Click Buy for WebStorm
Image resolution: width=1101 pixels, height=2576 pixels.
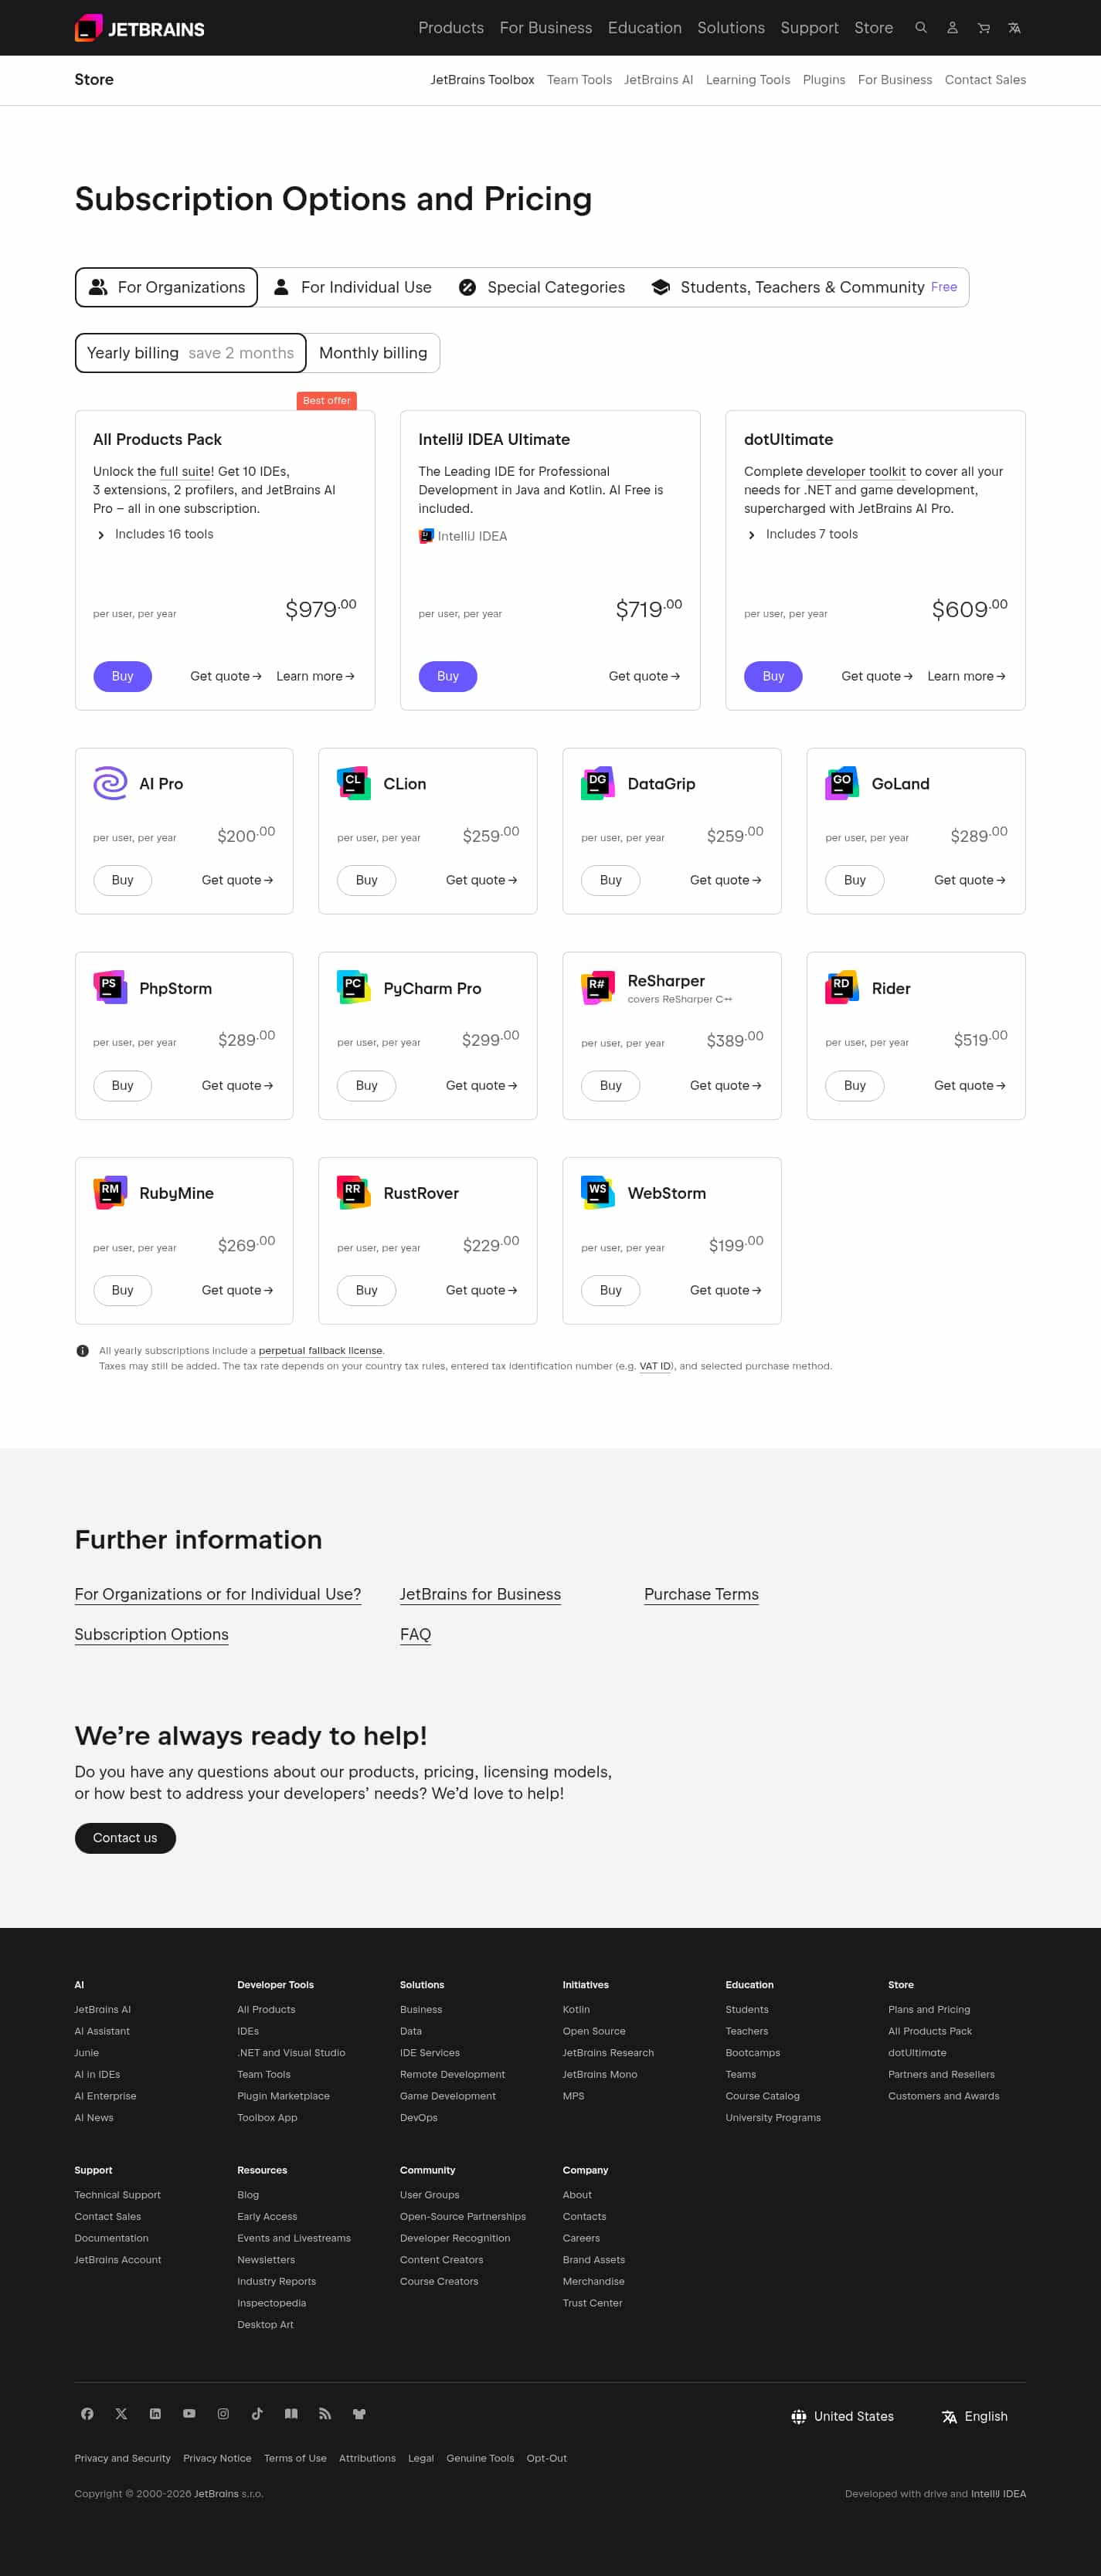tap(611, 1290)
